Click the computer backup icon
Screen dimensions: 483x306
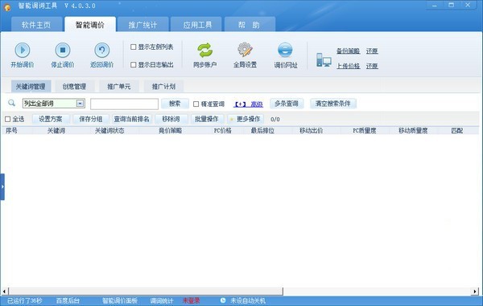pos(324,59)
